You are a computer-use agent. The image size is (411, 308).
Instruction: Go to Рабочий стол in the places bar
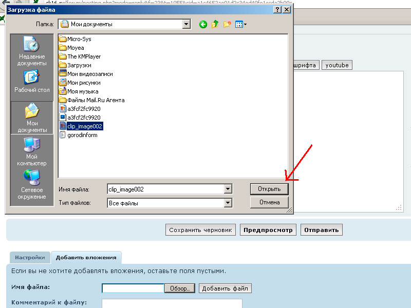tap(32, 82)
